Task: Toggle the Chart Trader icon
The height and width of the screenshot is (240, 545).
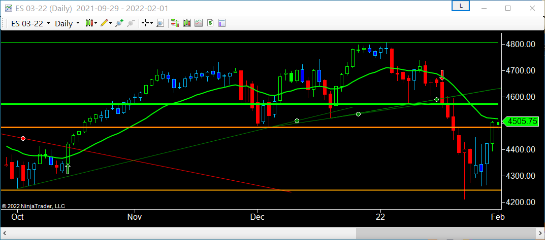Action: pyautogui.click(x=175, y=23)
